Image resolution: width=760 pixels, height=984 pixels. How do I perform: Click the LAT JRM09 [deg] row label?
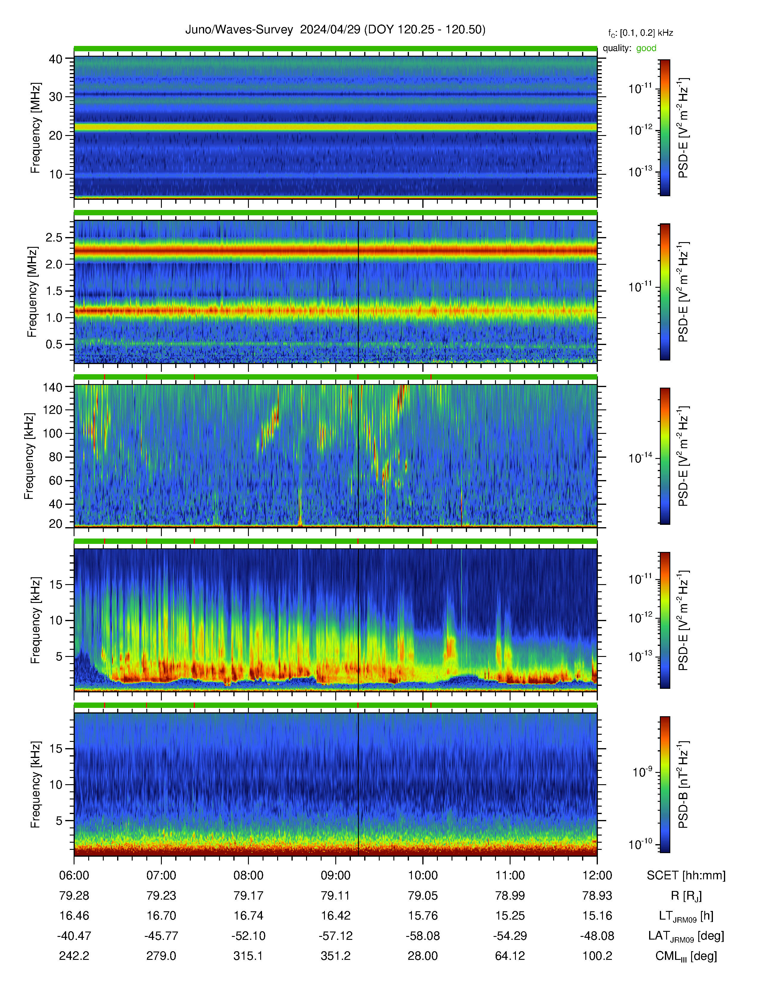pos(686,936)
